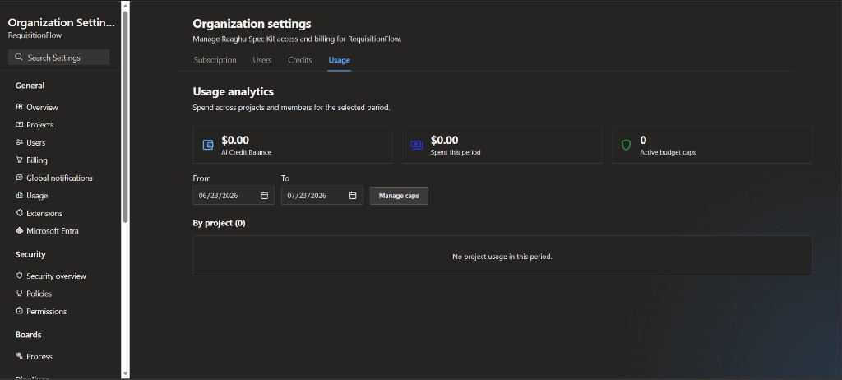Click the Policies lightbulb icon
The width and height of the screenshot is (842, 380).
coord(20,294)
